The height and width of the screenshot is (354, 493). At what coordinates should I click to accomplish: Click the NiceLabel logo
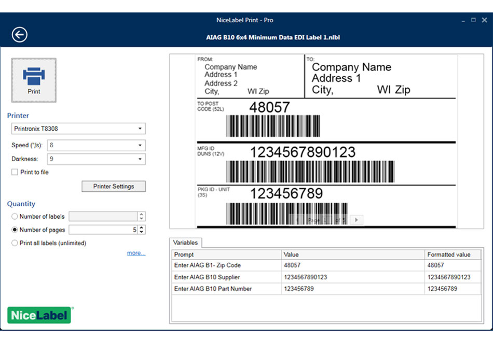point(39,315)
